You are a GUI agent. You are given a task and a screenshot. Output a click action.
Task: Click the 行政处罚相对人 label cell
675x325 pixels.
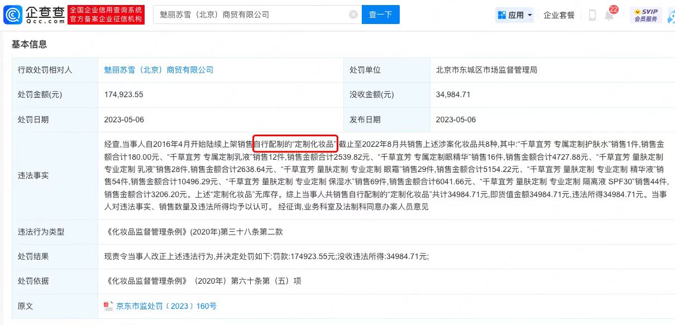[55, 70]
